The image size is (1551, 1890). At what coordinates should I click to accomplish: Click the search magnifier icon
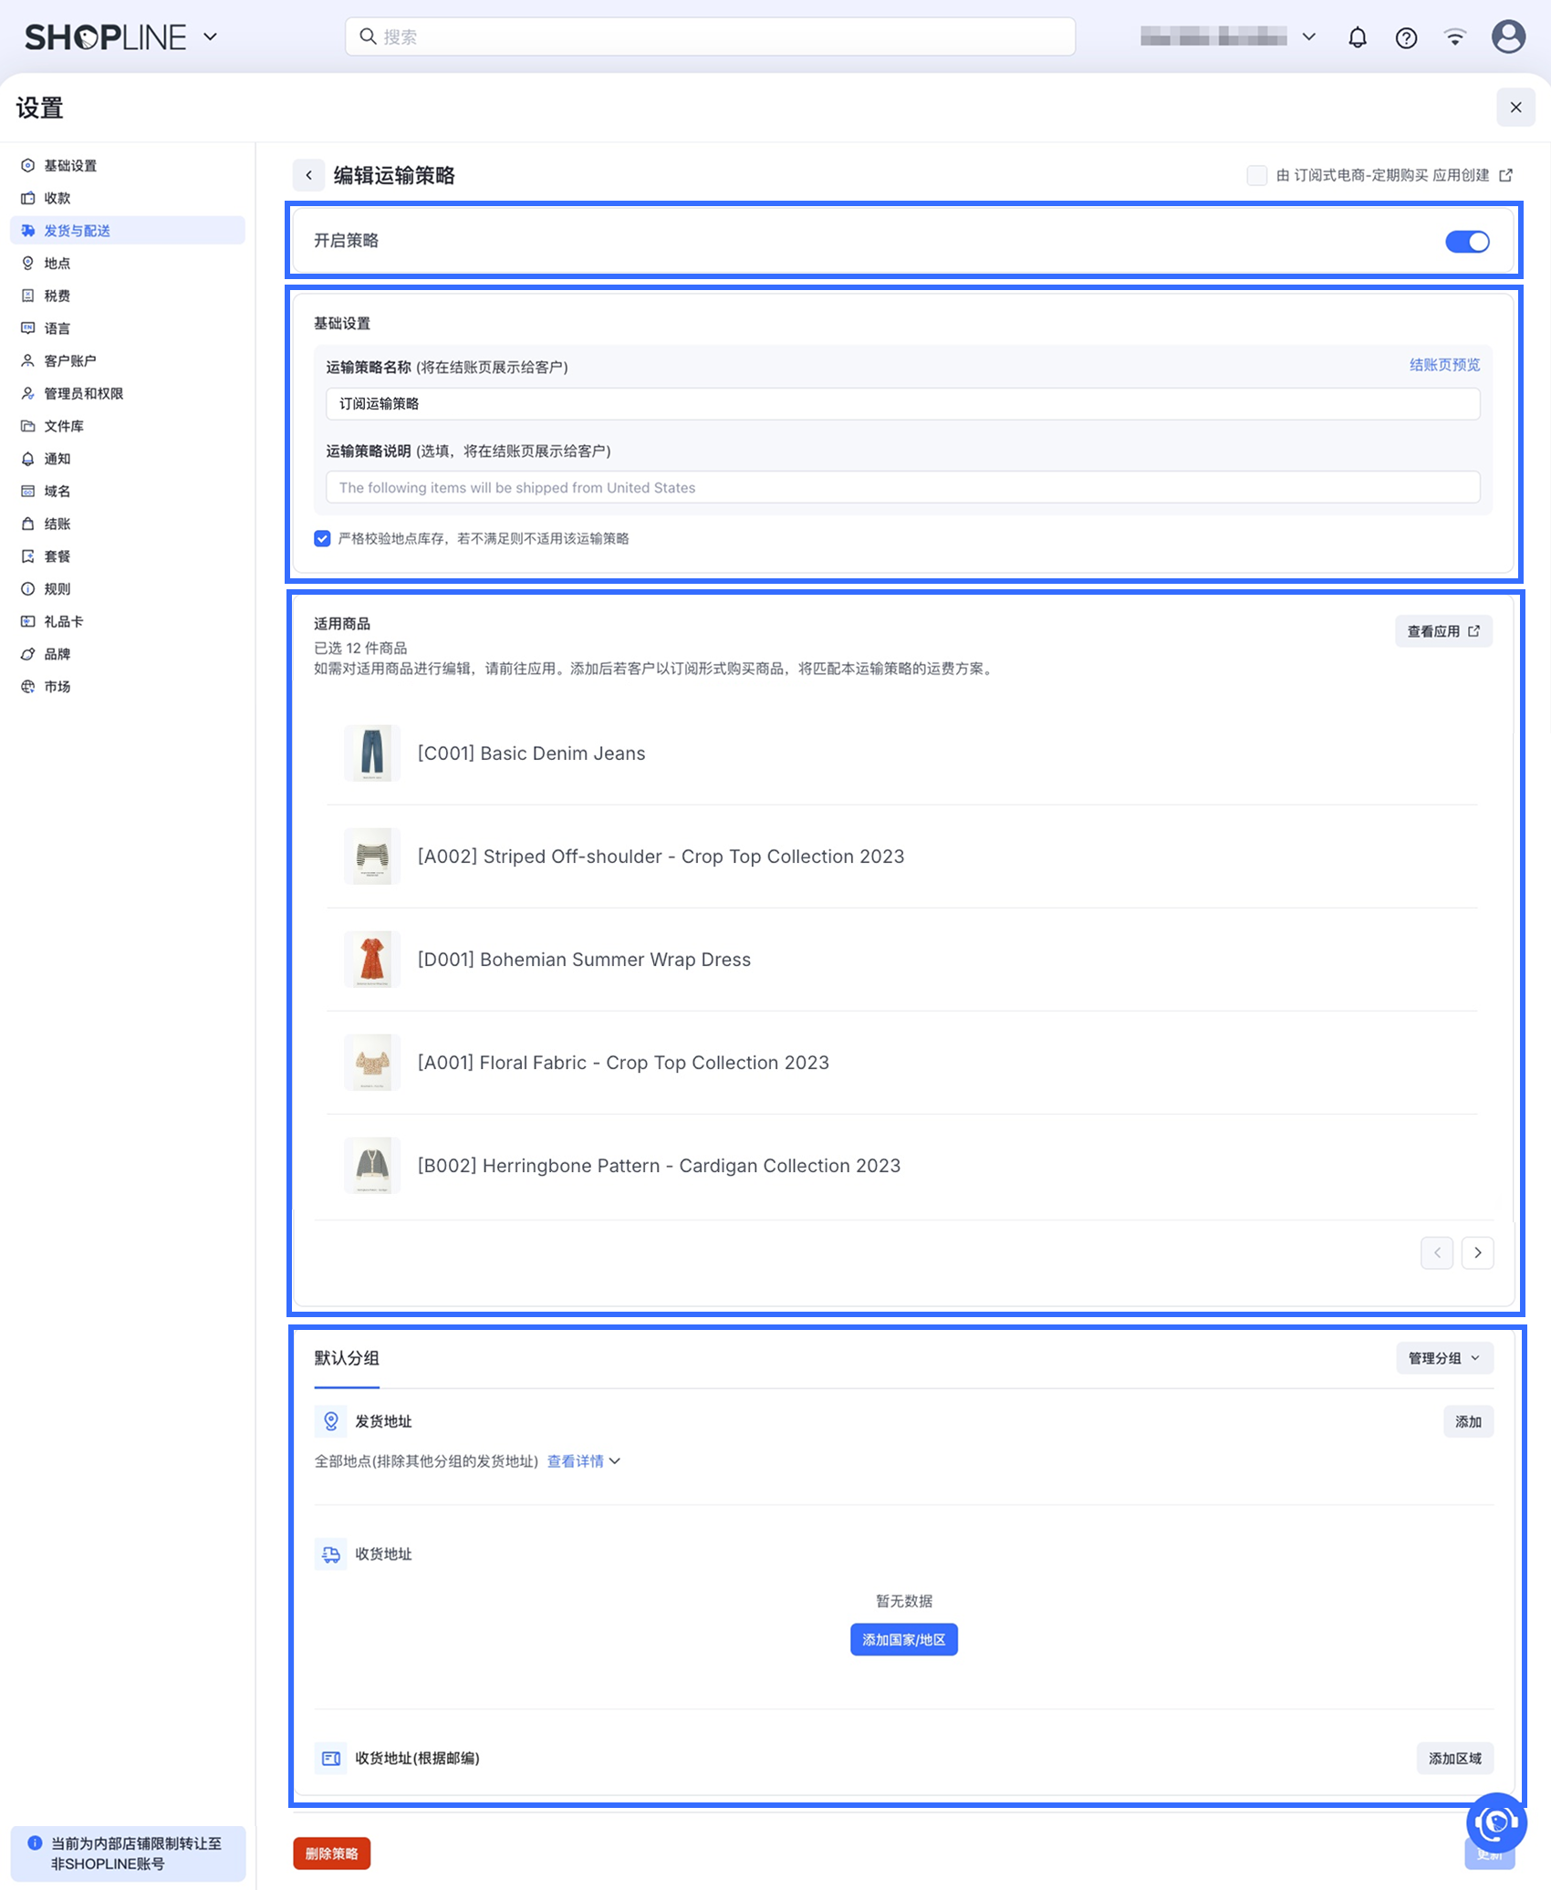[368, 36]
